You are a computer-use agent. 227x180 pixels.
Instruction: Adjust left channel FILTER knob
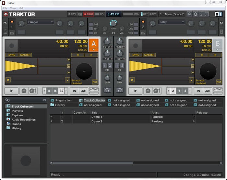pyautogui.click(x=107, y=42)
